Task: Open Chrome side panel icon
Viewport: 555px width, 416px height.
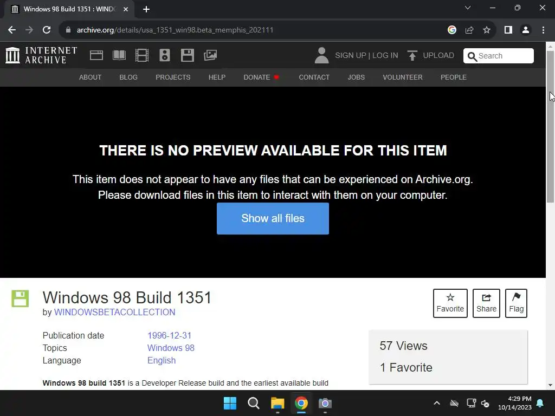Action: pos(508,30)
